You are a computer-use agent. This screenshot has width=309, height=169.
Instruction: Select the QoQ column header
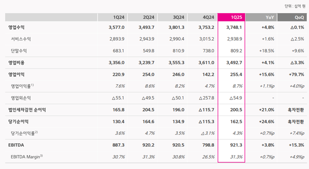pyautogui.click(x=290, y=17)
